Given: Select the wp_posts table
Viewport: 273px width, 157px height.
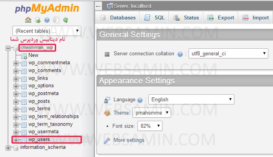Looking at the screenshot, I should (x=39, y=101).
